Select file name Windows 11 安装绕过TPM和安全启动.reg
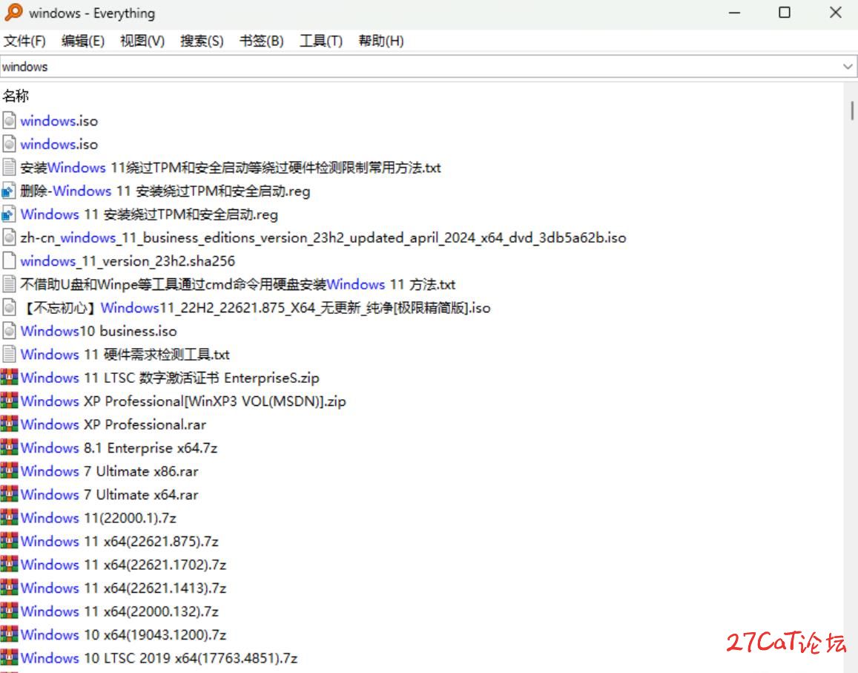 tap(149, 214)
